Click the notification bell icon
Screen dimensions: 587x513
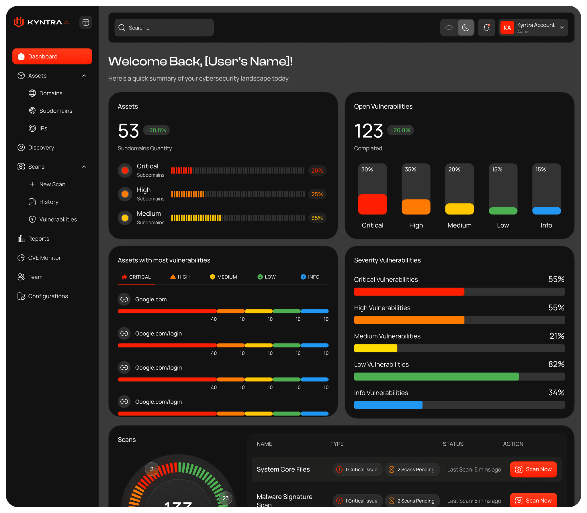[486, 28]
